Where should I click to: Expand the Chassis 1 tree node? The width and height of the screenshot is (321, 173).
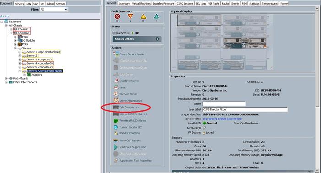pos(11,29)
